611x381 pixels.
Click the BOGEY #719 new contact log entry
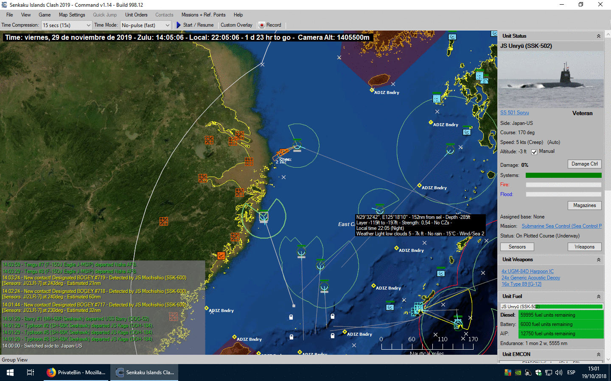tap(94, 280)
